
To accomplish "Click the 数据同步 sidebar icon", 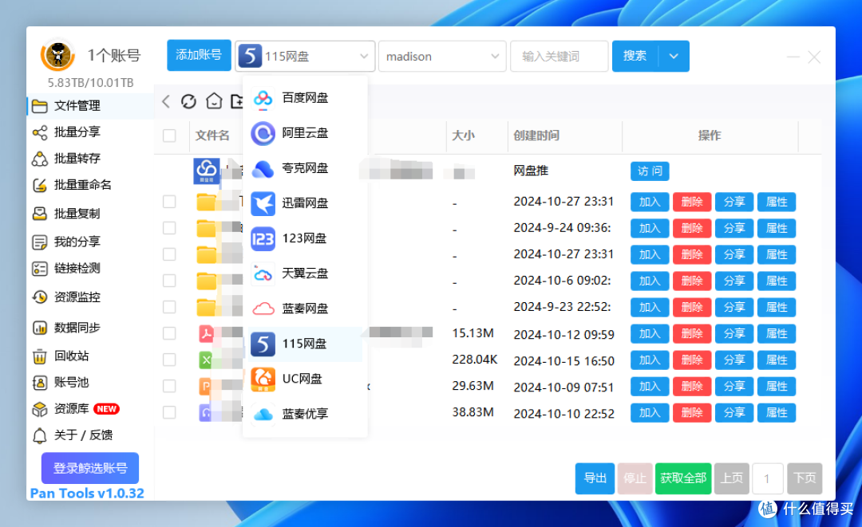I will 40,328.
